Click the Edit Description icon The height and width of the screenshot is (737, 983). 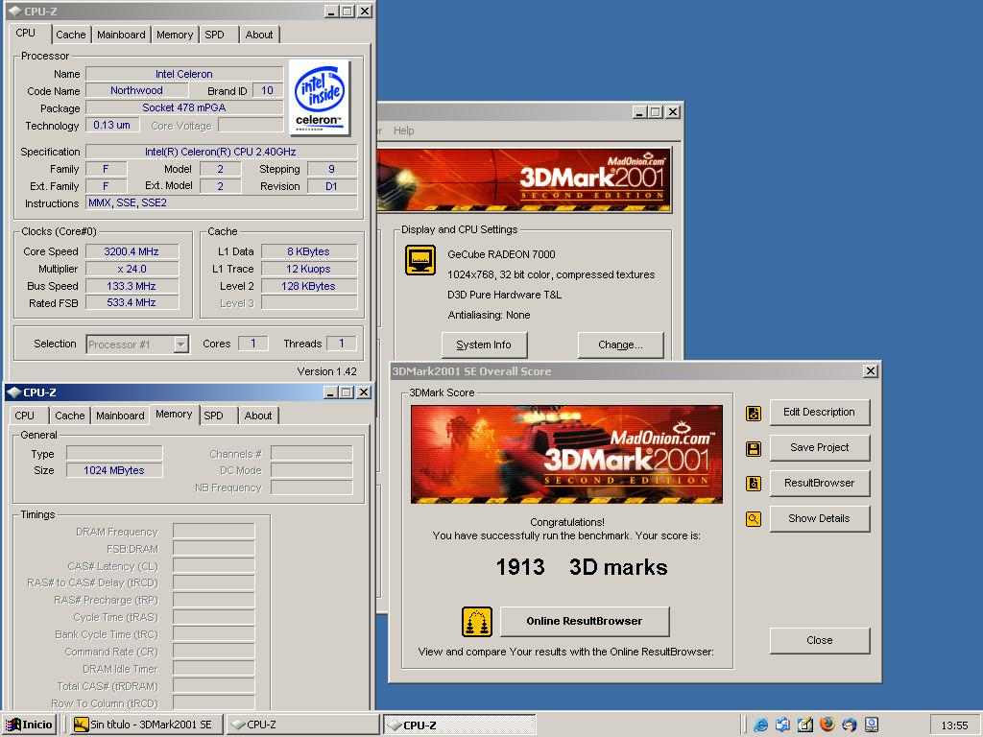pos(754,413)
